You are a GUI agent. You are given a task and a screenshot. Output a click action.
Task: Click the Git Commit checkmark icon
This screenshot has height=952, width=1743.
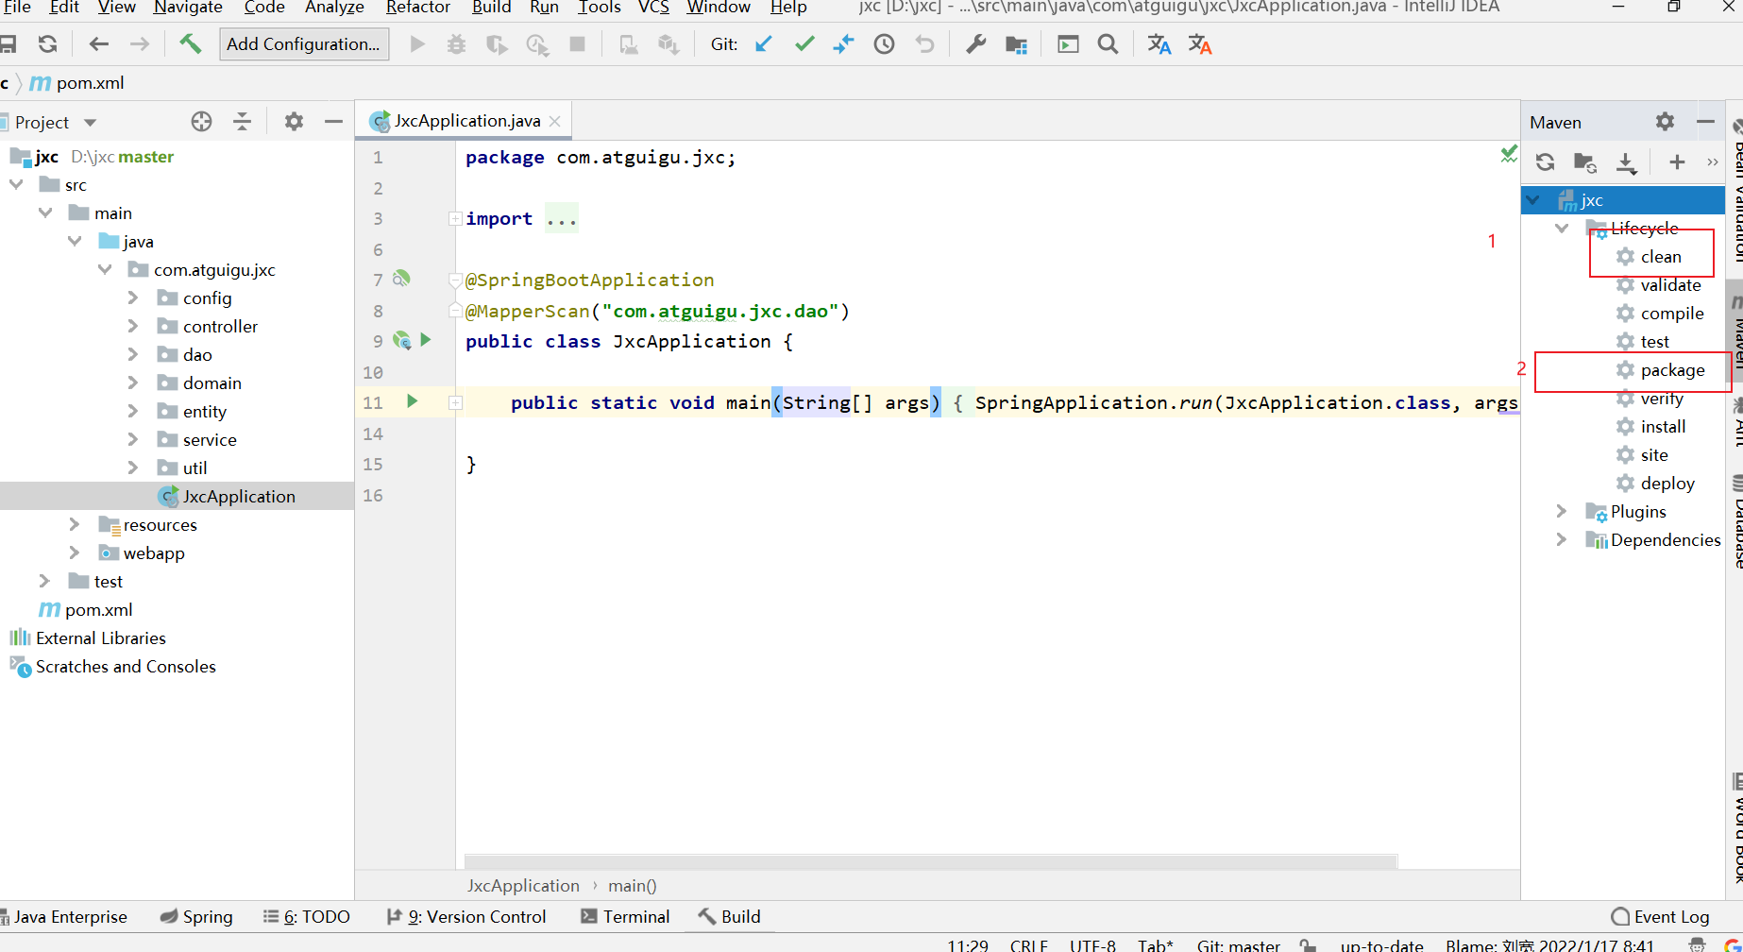coord(804,44)
